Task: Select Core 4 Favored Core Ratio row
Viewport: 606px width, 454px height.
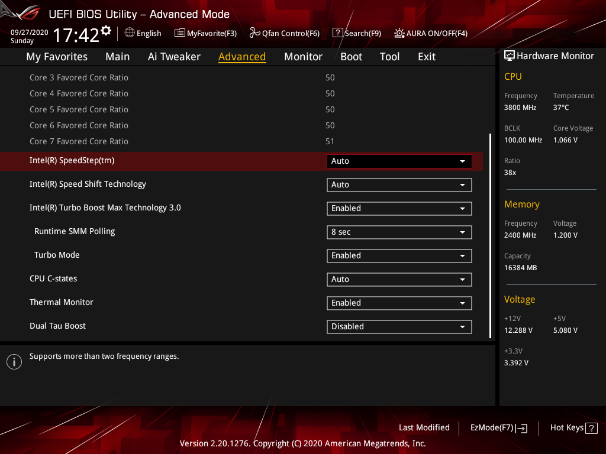Action: point(241,93)
